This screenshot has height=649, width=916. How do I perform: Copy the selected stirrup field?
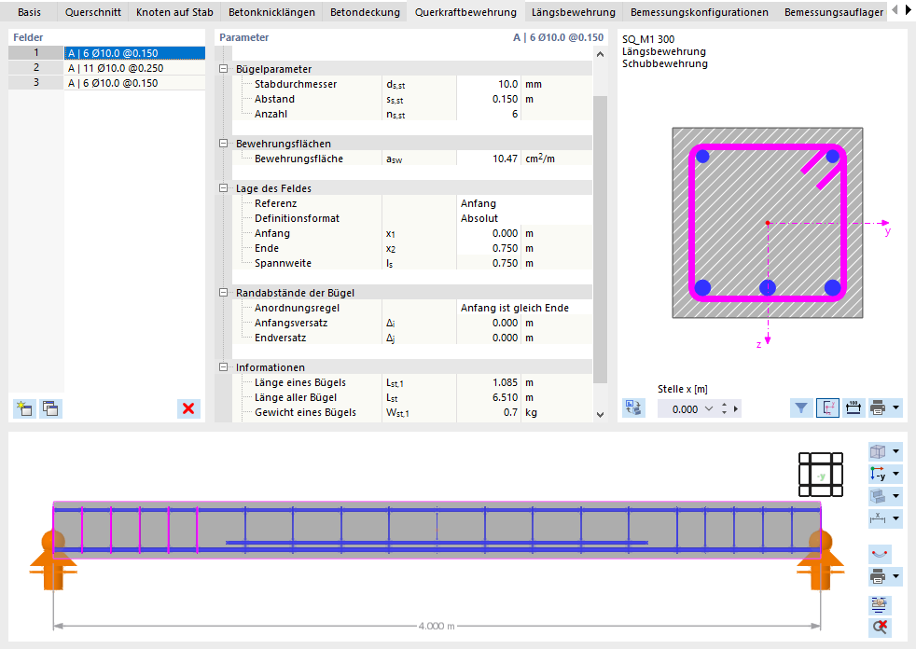[50, 408]
